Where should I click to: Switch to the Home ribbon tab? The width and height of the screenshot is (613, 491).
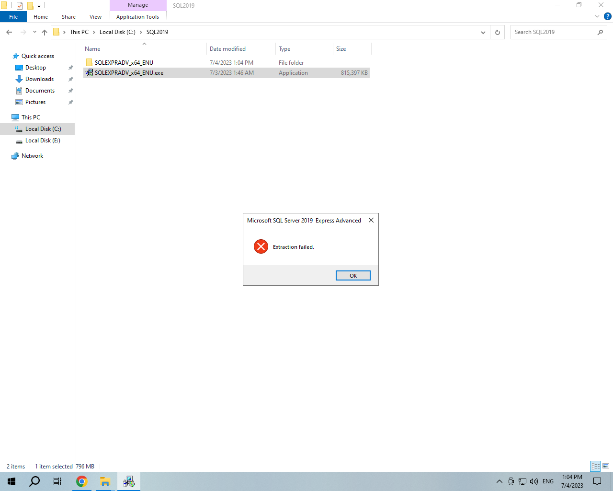41,17
